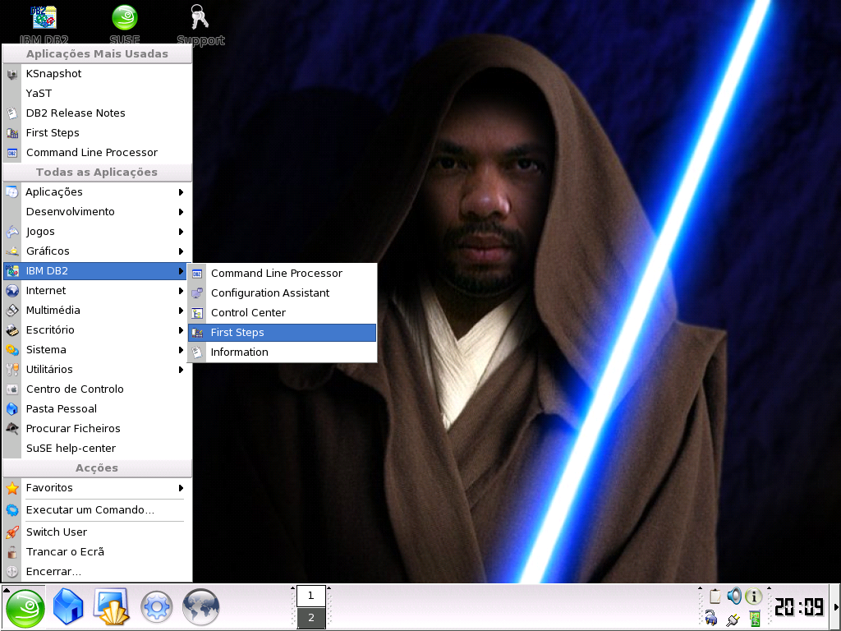Click the Switch User rocket icon

point(12,532)
